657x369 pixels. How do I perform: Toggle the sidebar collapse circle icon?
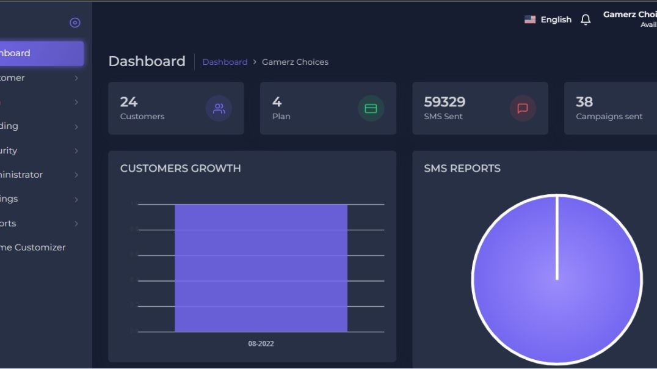coord(75,23)
